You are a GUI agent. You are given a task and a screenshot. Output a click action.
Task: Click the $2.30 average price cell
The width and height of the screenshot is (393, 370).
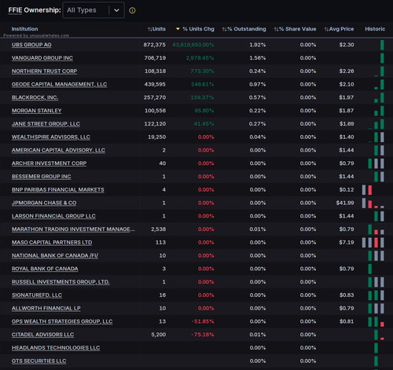tap(347, 45)
